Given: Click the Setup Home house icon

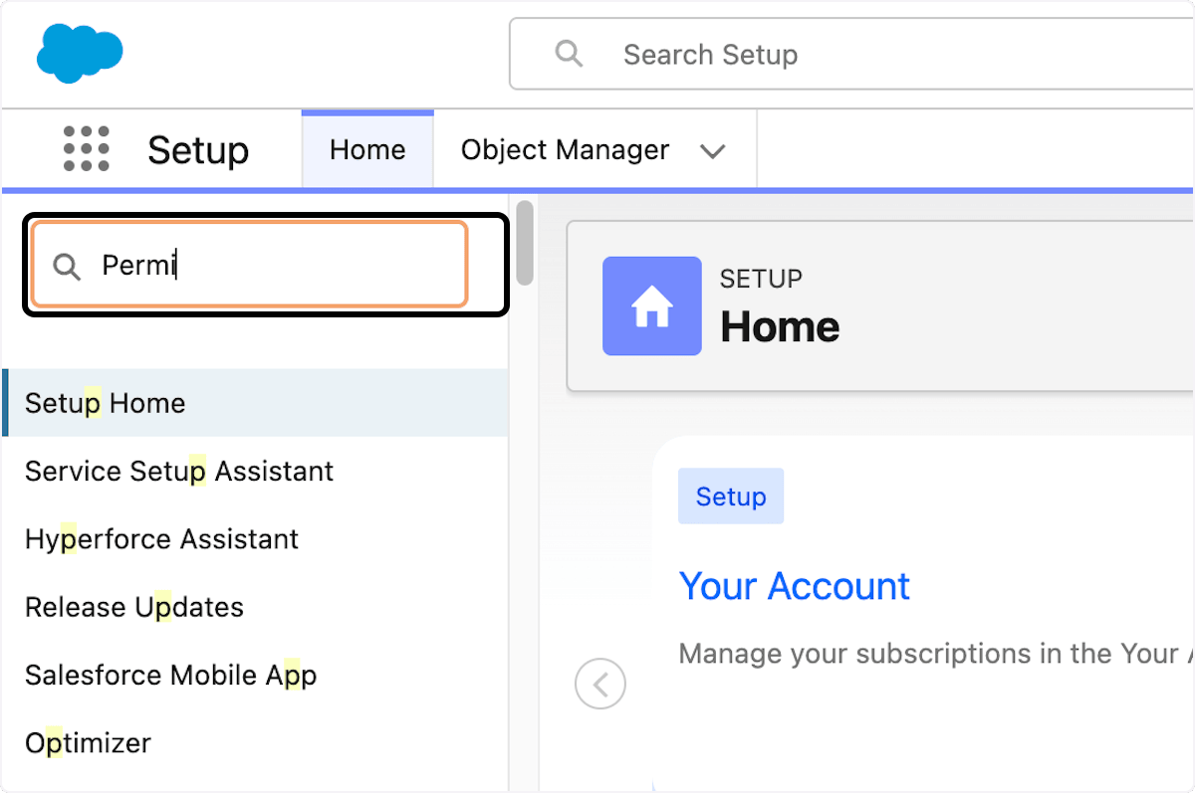Looking at the screenshot, I should tap(651, 305).
